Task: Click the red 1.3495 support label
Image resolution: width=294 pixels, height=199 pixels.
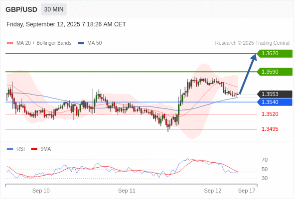Action: point(270,129)
